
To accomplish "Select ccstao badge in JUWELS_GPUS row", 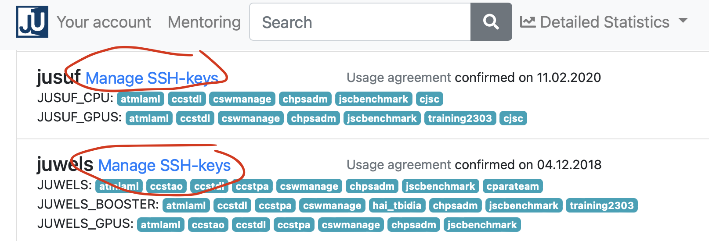I will (208, 225).
